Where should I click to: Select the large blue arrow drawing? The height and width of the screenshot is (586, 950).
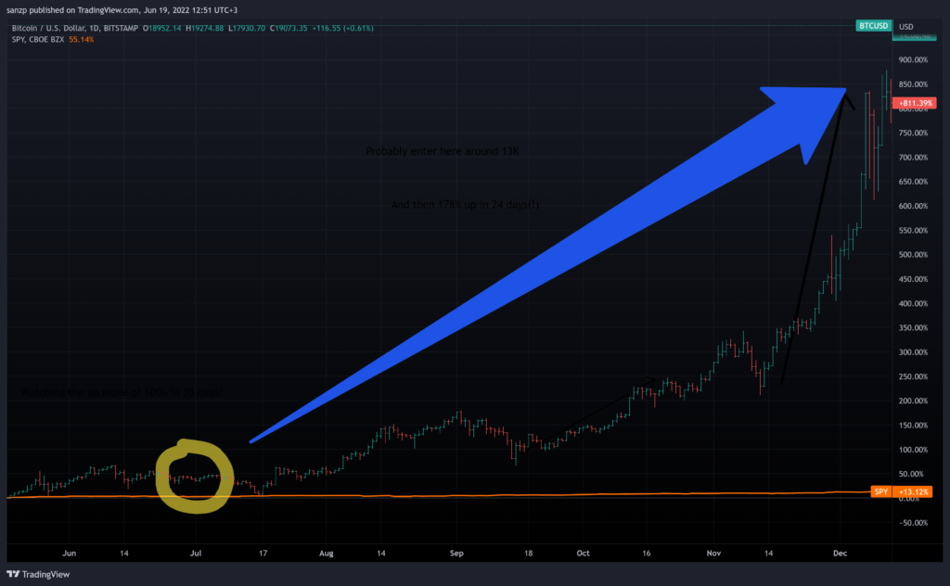coord(546,266)
